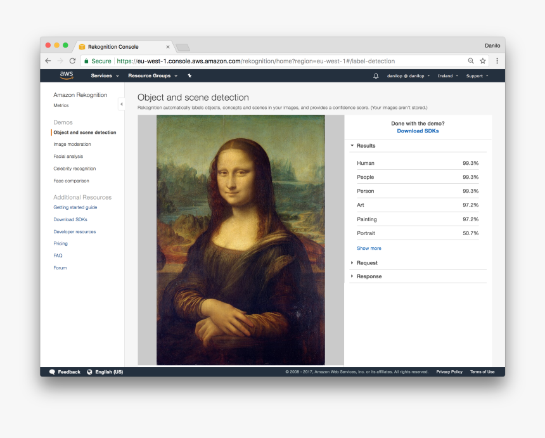Viewport: 545px width, 438px height.
Task: Close the Rekognition Console tab
Action: 168,47
